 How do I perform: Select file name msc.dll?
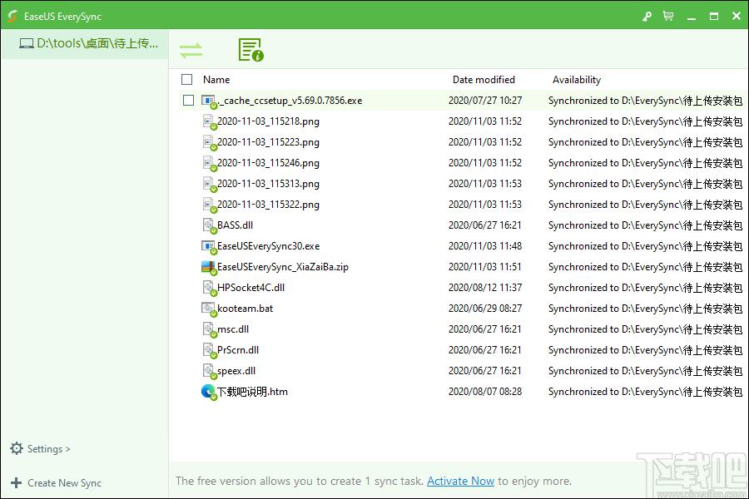pyautogui.click(x=233, y=329)
